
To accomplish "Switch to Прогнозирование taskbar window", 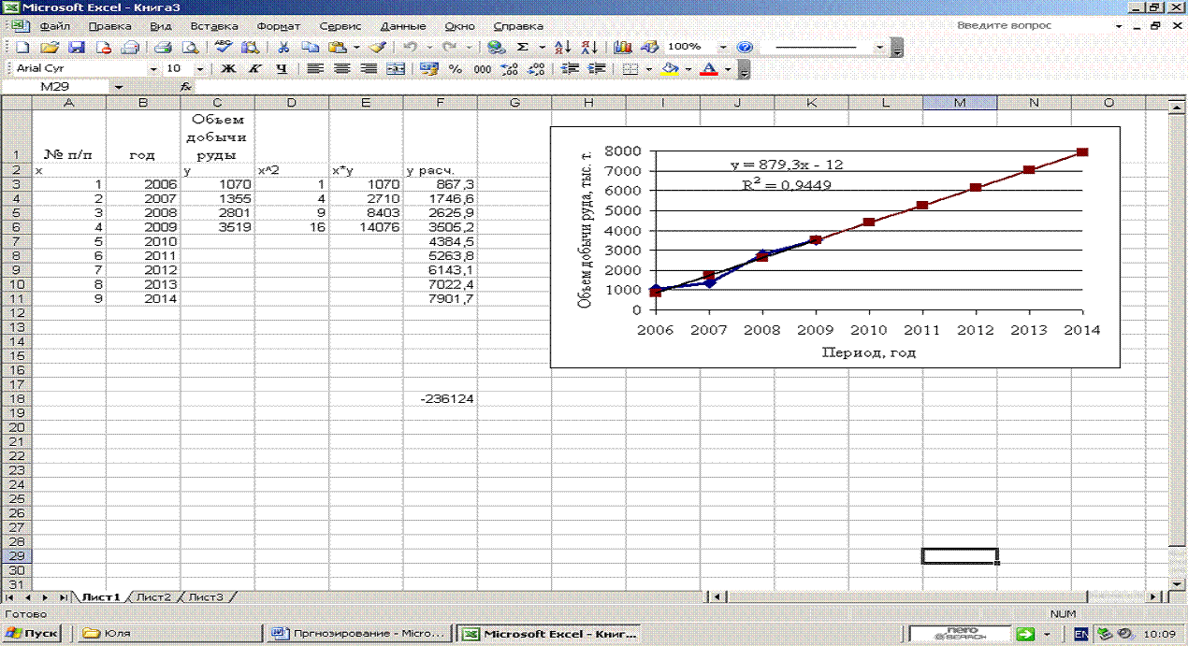I will click(357, 634).
